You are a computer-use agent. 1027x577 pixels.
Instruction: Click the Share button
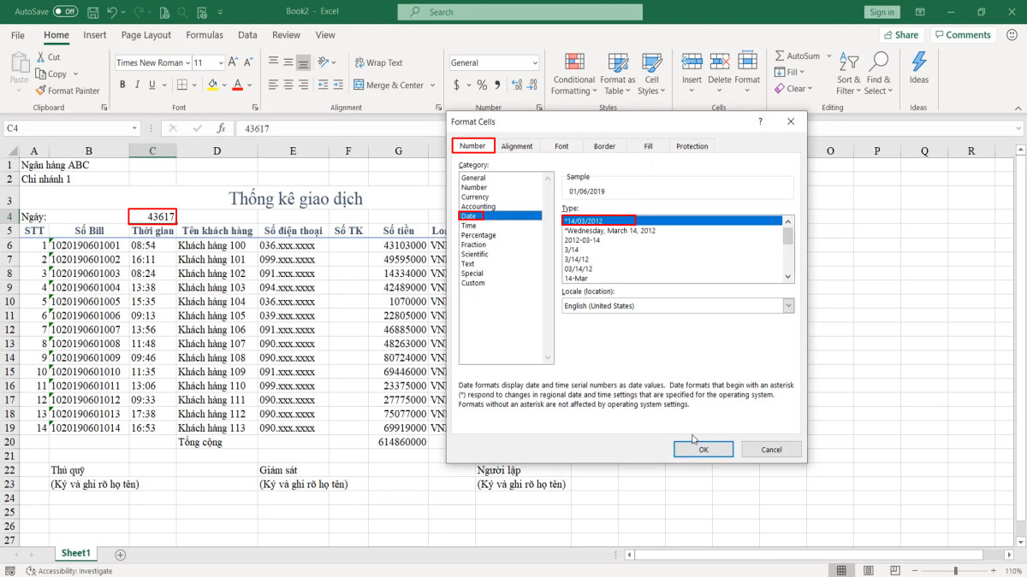[x=901, y=35]
